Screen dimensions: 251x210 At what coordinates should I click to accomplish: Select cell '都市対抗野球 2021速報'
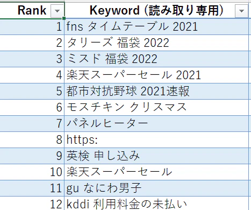click(x=156, y=91)
